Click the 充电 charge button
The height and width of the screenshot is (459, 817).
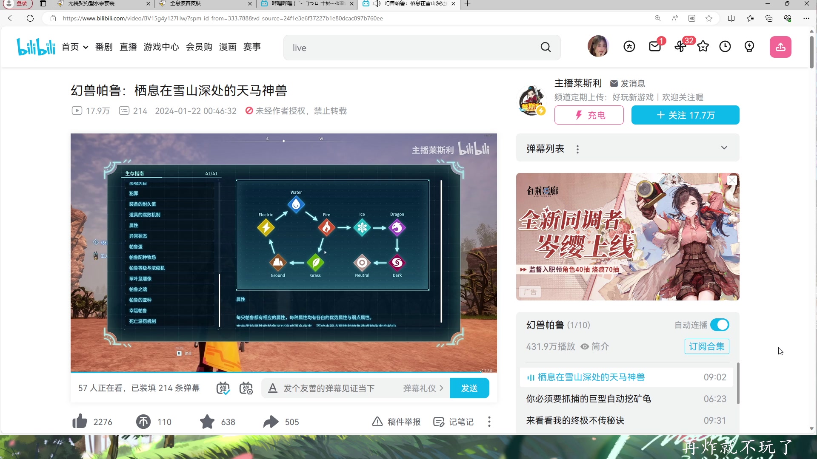[589, 115]
